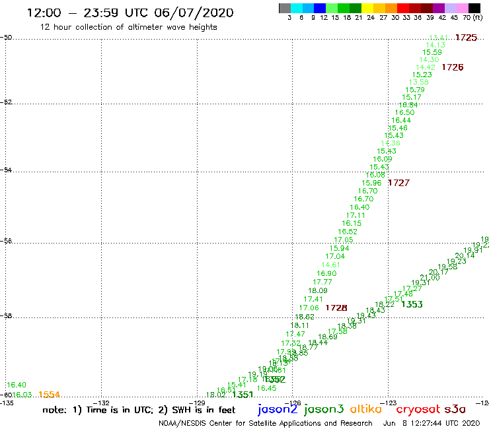
Task: Select the 14.36 wave height reading
Action: coord(391,143)
